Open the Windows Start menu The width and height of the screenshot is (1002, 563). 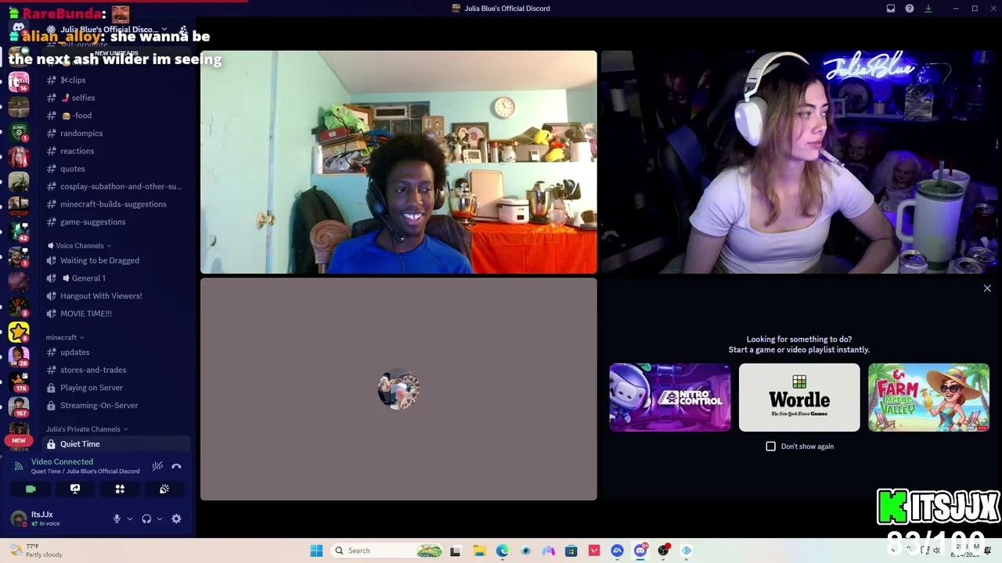coord(316,550)
